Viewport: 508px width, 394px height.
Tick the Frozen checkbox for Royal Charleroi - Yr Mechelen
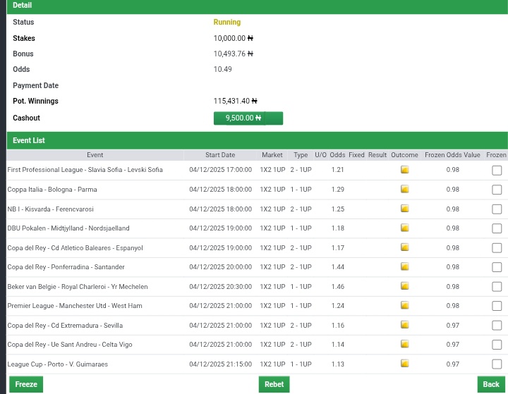click(x=497, y=287)
